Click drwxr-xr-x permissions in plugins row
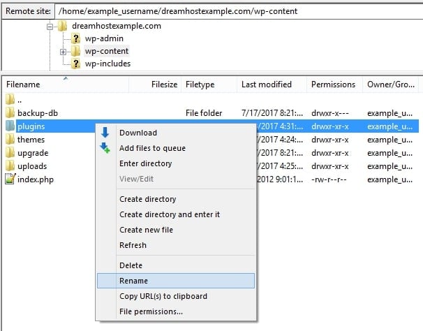 click(x=330, y=126)
